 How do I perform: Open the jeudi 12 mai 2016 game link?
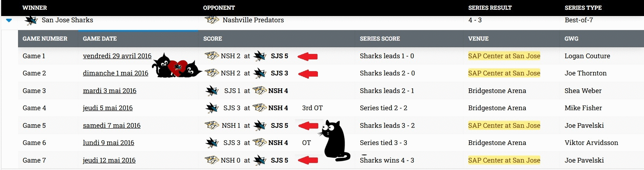point(109,160)
